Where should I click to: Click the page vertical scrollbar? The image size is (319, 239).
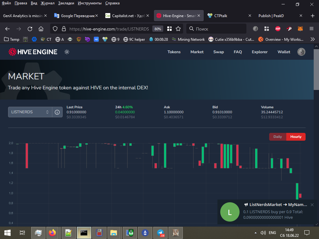[316, 69]
